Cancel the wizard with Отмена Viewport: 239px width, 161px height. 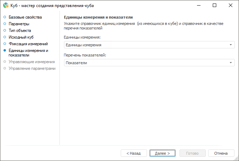tap(221, 153)
